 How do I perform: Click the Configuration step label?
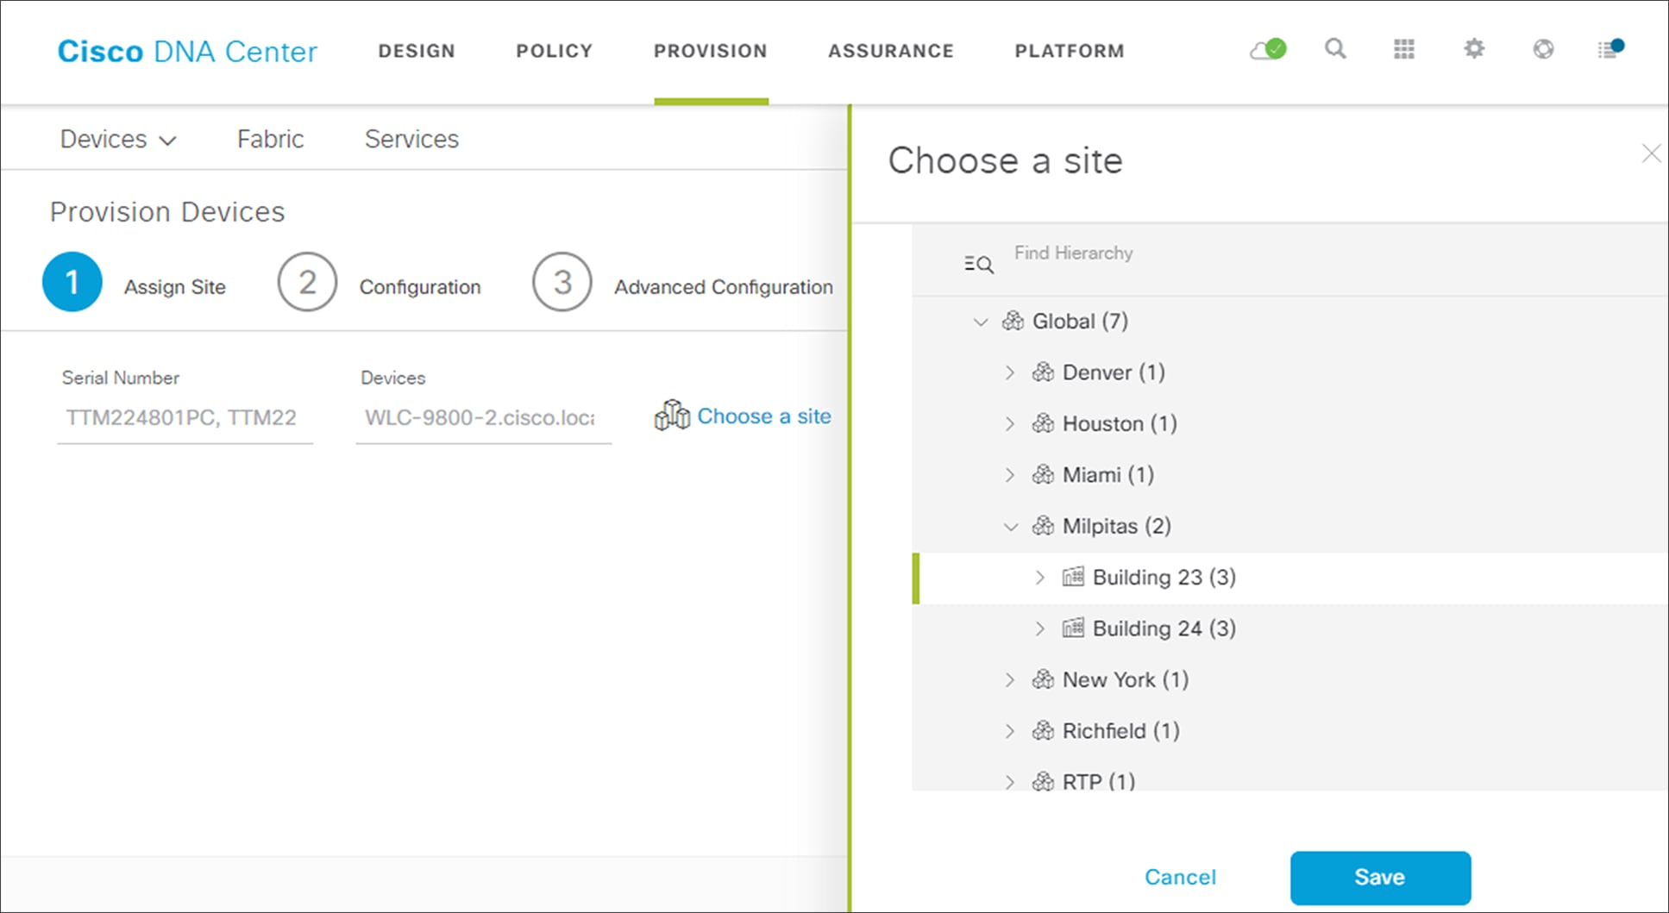tap(420, 287)
